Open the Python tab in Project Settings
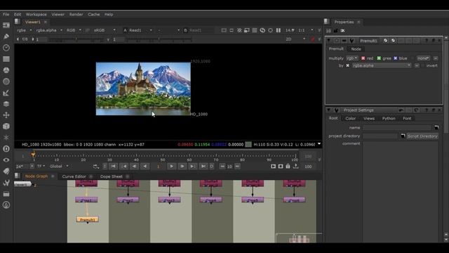Screen dimensions: 449x253 click(x=389, y=119)
